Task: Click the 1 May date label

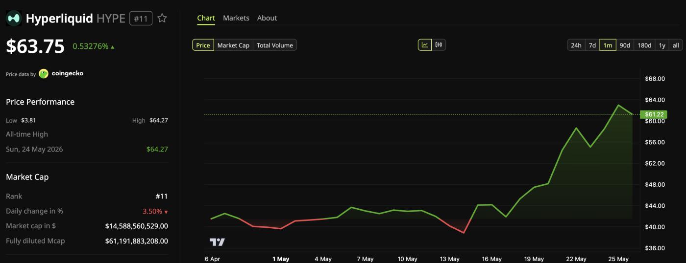Action: point(281,259)
